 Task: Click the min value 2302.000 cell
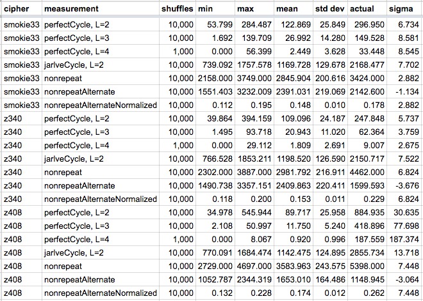tap(215, 172)
